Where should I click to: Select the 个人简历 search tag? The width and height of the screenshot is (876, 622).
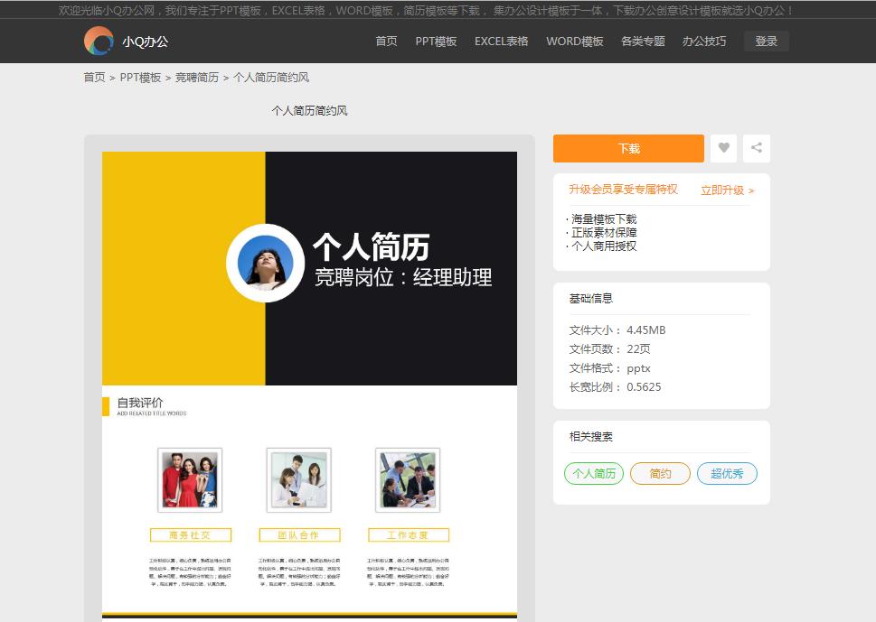(x=593, y=473)
